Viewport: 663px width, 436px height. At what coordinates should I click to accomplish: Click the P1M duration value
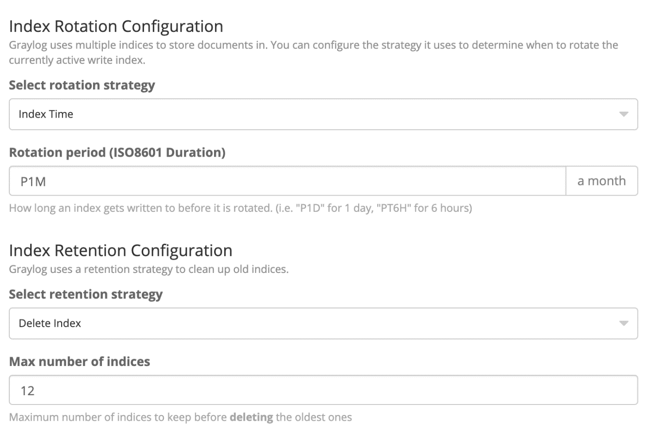[x=32, y=181]
